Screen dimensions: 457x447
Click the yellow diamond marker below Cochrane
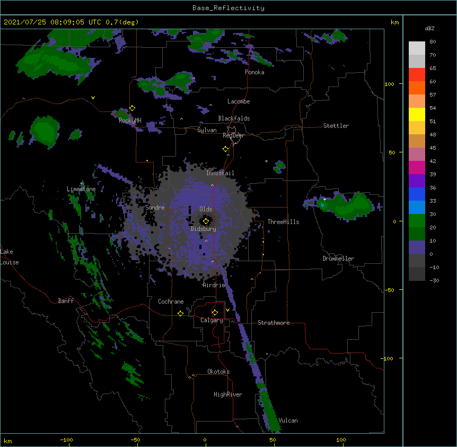coord(180,313)
